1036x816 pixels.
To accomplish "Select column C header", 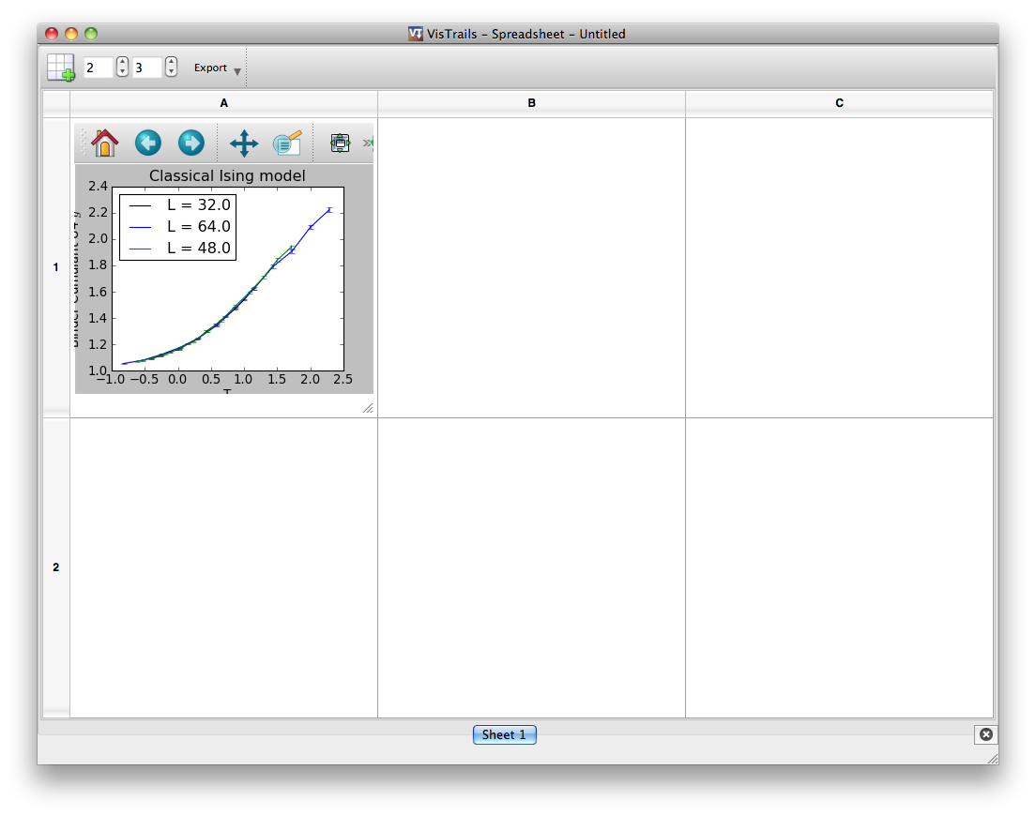I will pos(839,103).
